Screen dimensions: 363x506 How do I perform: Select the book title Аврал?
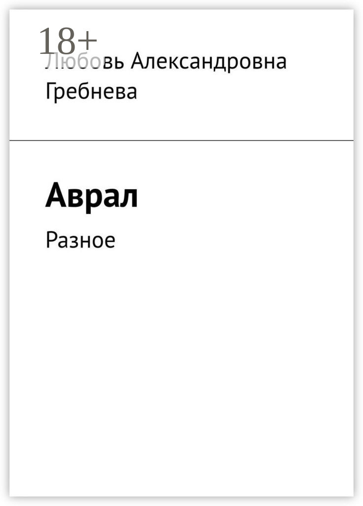pos(92,196)
